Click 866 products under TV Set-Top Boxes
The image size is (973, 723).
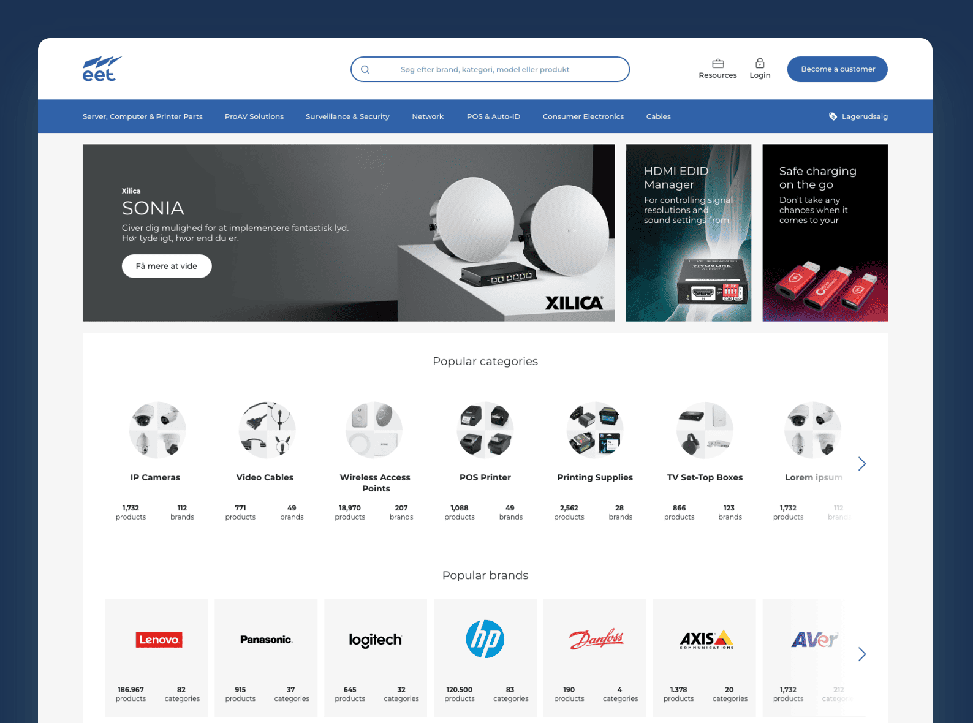pyautogui.click(x=680, y=512)
